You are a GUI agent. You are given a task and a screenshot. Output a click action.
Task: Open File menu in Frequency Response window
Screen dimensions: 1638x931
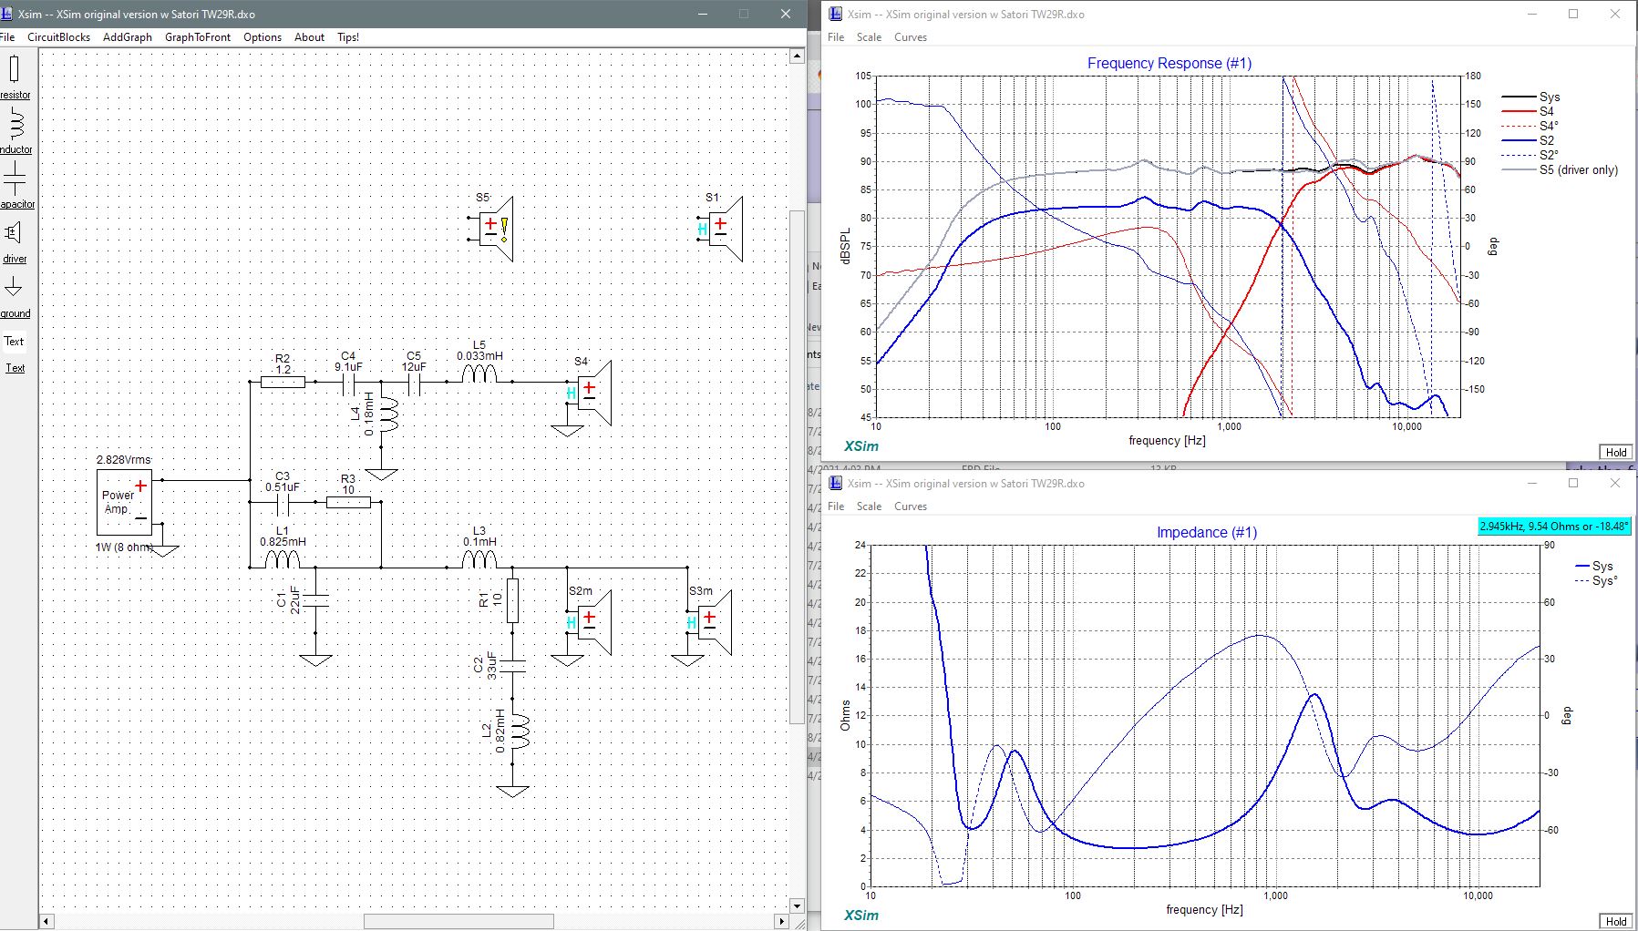tap(836, 37)
